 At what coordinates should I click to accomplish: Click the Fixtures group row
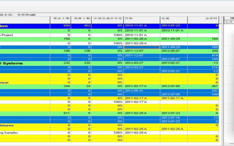[x=7, y=125]
